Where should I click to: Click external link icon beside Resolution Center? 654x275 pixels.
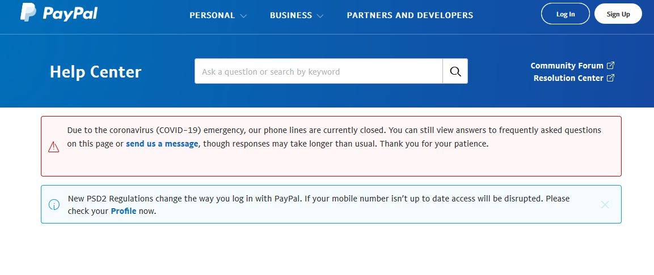click(x=610, y=78)
